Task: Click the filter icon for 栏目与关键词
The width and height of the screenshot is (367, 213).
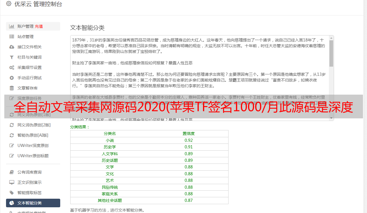Action: [12, 57]
